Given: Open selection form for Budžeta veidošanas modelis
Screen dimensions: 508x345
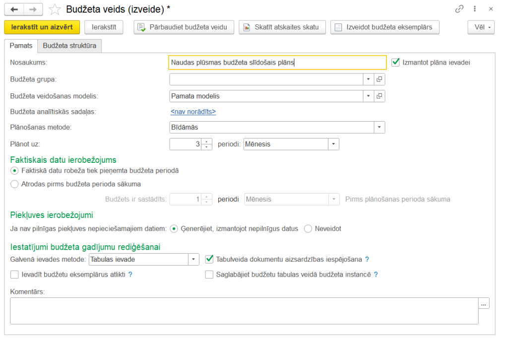Looking at the screenshot, I should click(379, 96).
